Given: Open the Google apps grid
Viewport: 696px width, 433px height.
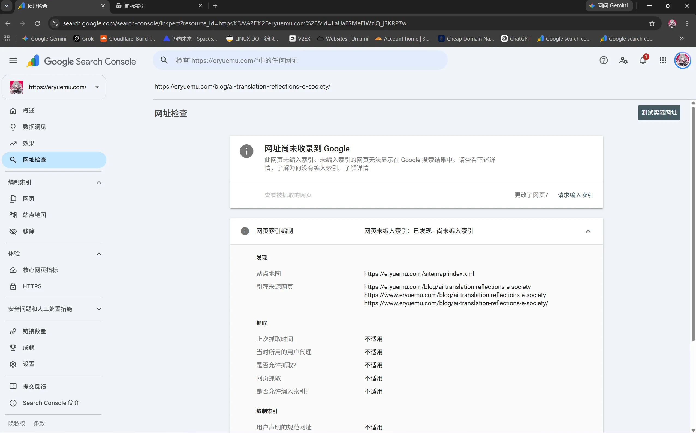Looking at the screenshot, I should [663, 60].
